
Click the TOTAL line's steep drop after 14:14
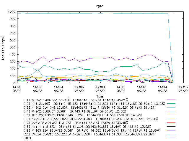click(x=170, y=48)
